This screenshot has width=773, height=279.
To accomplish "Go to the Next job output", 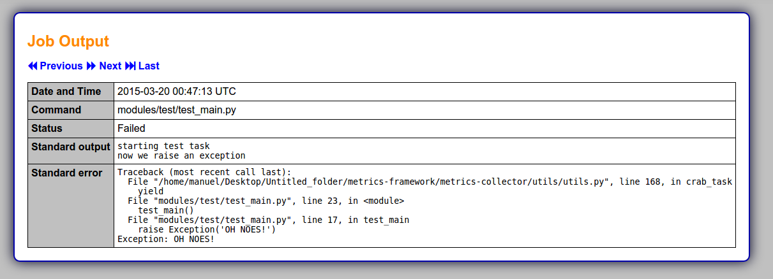I will 104,66.
